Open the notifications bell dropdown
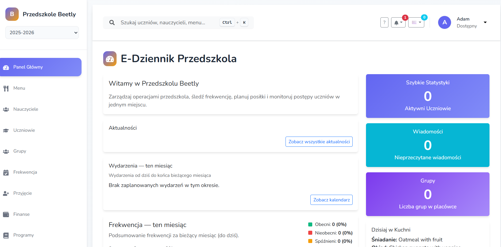The width and height of the screenshot is (501, 247). point(398,22)
